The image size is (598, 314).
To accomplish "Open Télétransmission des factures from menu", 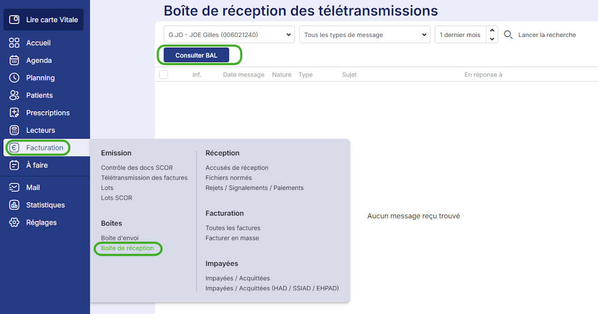I will [x=144, y=178].
